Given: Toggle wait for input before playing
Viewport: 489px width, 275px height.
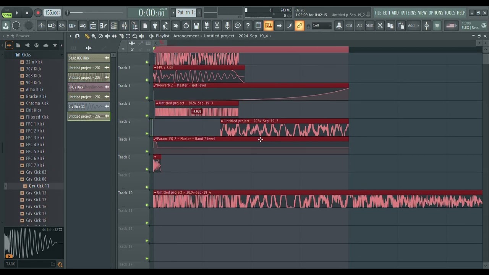Looking at the screenshot, I should 52,26.
